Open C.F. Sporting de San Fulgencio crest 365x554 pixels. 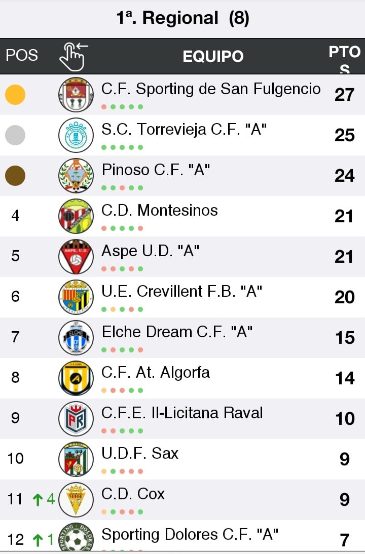point(76,95)
